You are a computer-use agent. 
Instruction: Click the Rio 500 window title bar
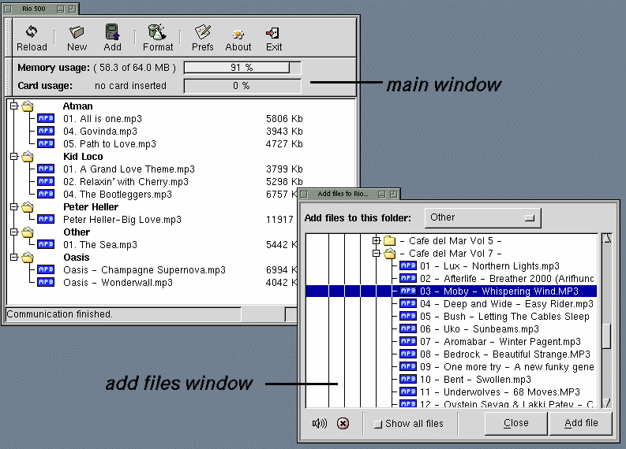pyautogui.click(x=41, y=9)
